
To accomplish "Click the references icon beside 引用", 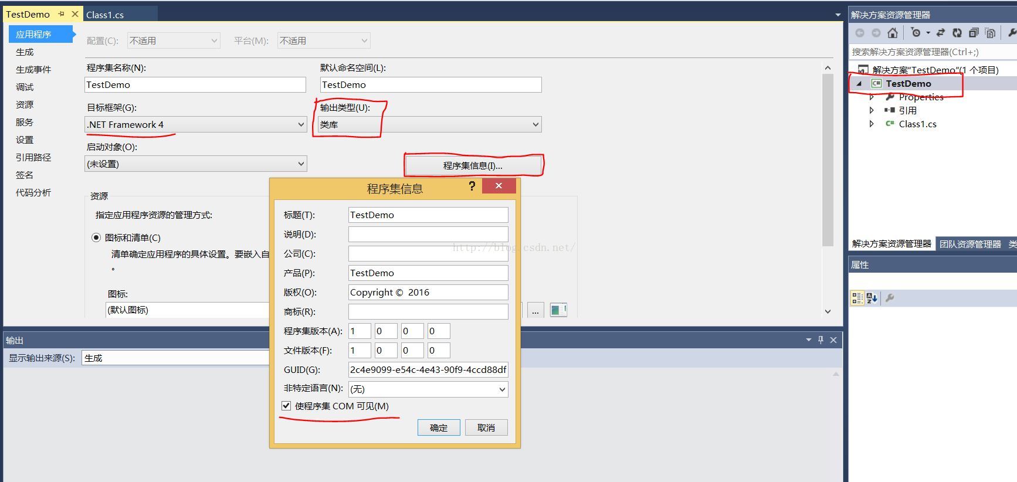I will click(890, 110).
